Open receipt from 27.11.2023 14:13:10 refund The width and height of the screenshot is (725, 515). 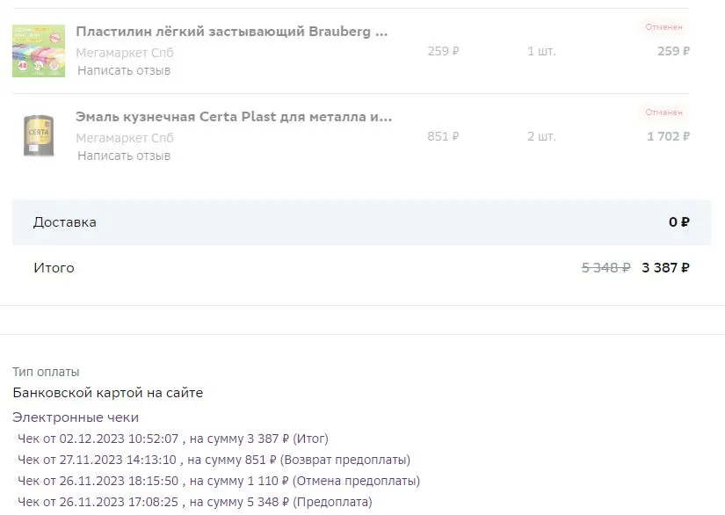(214, 460)
